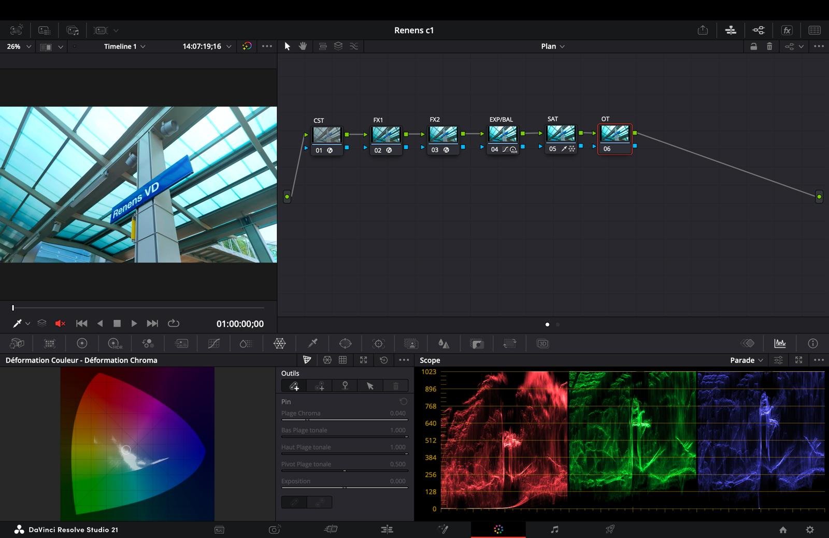This screenshot has width=829, height=538.
Task: Toggle bypass color grades icon
Action: [247, 46]
